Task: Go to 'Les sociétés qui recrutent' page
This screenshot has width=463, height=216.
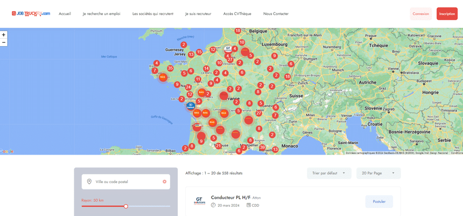Action: (x=153, y=13)
